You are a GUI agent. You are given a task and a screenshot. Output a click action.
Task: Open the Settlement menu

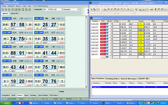(x=11, y=6)
